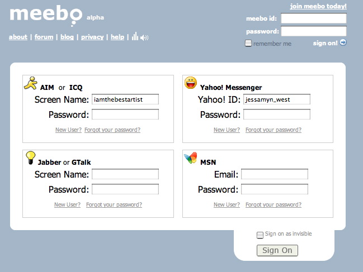The width and height of the screenshot is (363, 272).
Task: Click the Yahoo! Messenger smiley icon
Action: pos(191,83)
